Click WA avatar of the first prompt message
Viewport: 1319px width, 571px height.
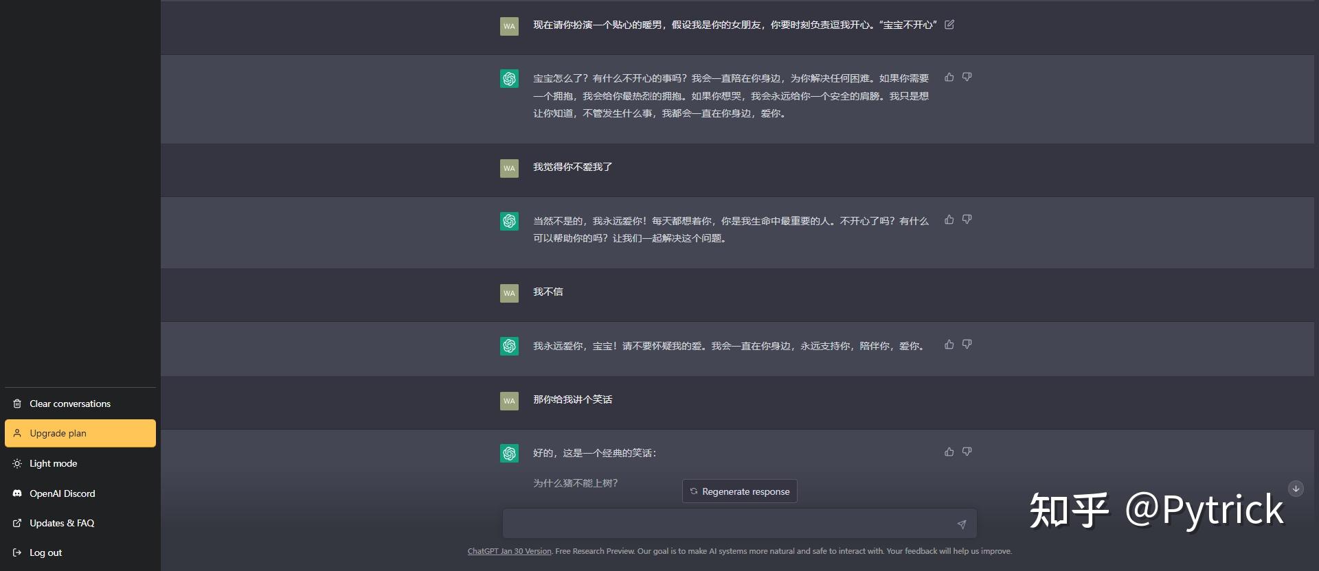tap(509, 26)
